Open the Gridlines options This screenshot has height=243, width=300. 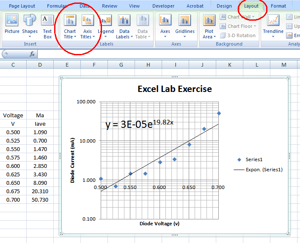[185, 26]
